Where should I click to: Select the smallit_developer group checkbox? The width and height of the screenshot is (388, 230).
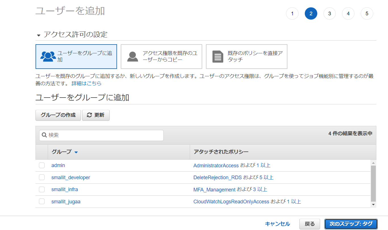click(x=42, y=178)
